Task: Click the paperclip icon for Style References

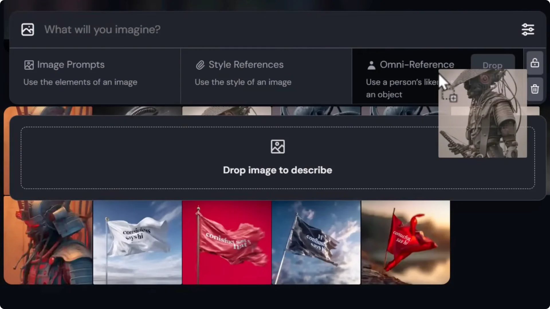Action: (200, 65)
